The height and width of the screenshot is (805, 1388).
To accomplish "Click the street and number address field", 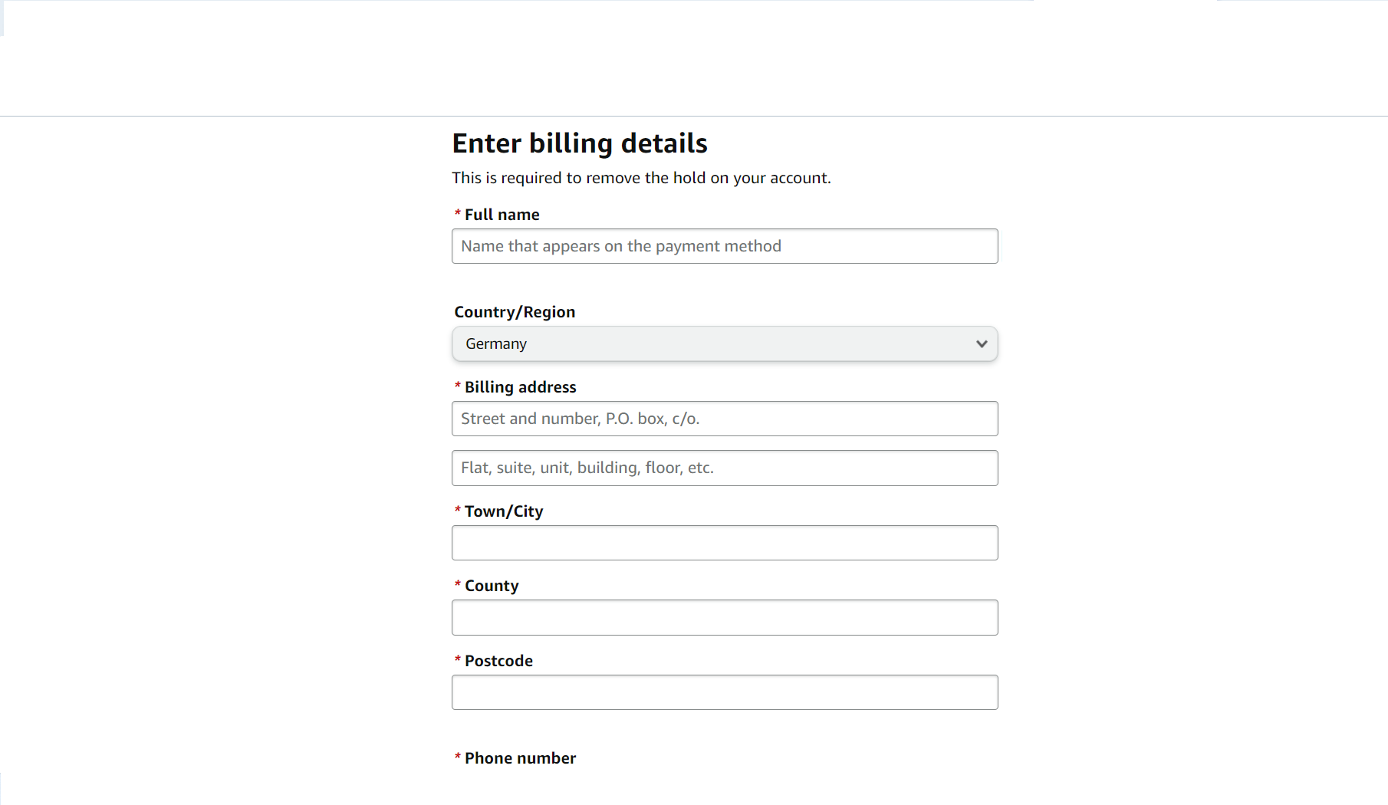I will [725, 419].
